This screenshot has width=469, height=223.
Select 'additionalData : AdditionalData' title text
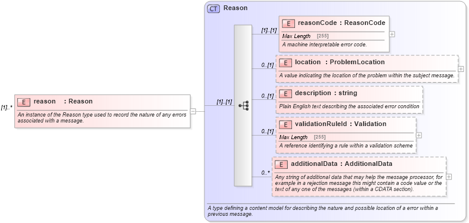(341, 164)
